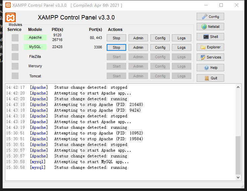Open the Apache Logs menu
The image size is (247, 191).
coord(182,38)
